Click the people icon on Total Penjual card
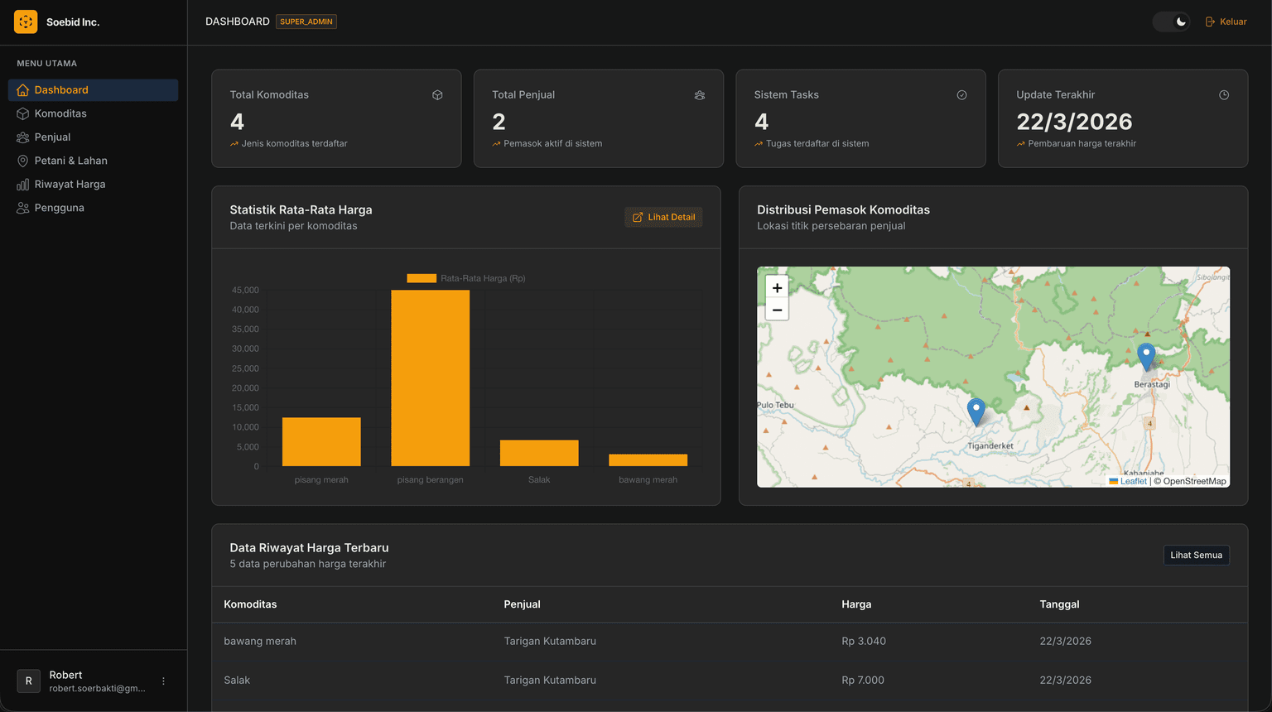 700,95
